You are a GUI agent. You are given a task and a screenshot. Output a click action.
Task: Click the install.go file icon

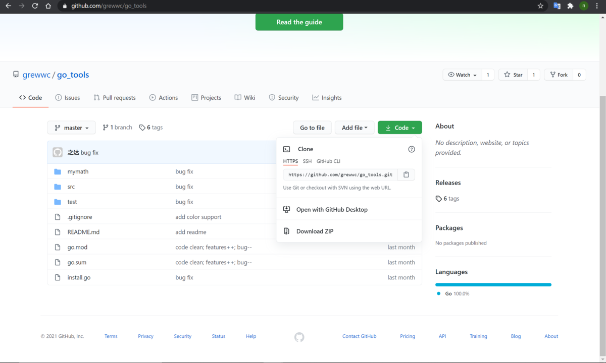click(58, 277)
